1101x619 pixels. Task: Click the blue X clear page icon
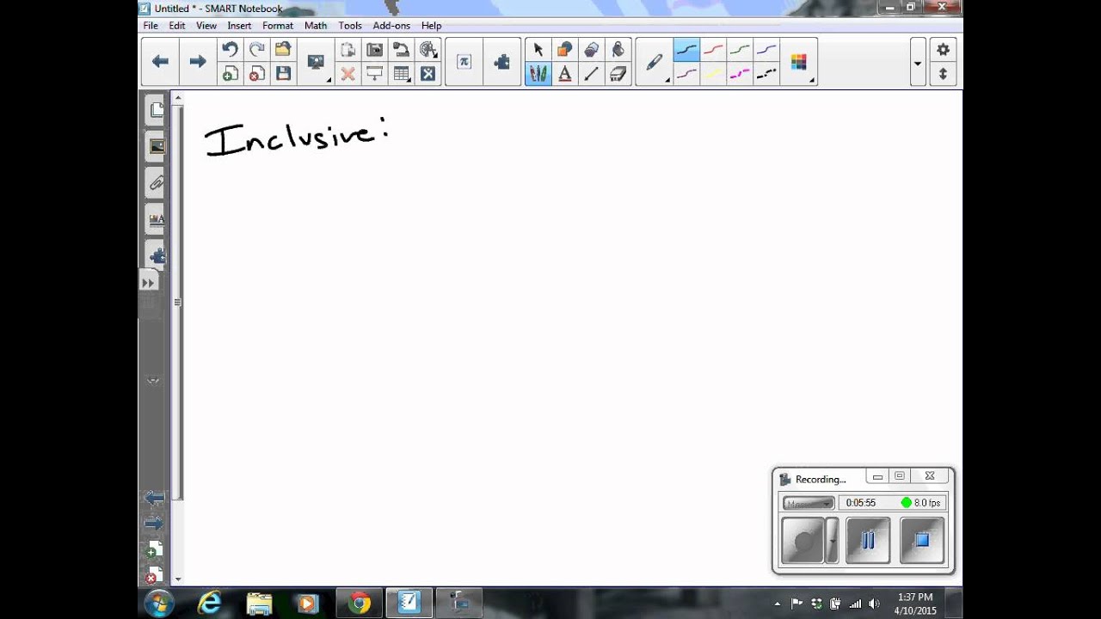428,75
